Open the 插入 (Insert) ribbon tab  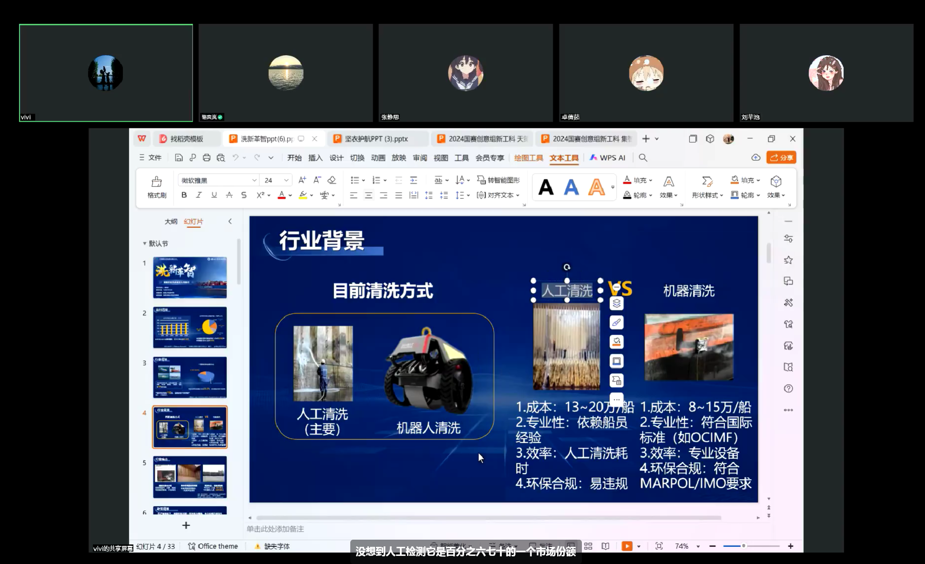coord(315,158)
